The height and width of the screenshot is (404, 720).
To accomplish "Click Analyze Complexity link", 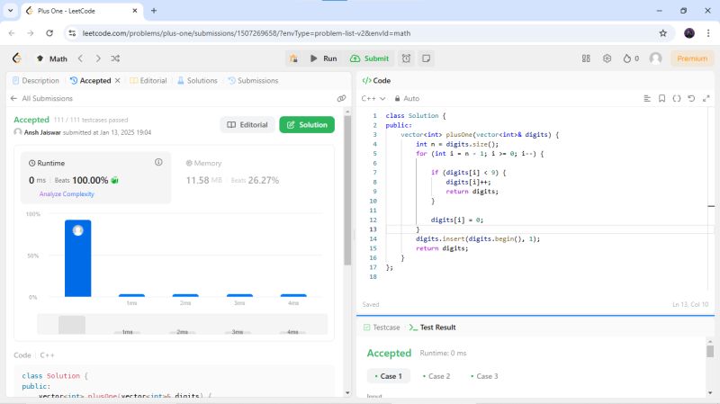I will [x=67, y=193].
